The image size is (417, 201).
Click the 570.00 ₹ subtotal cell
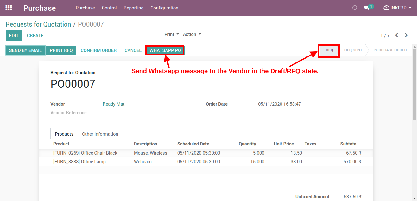click(x=353, y=162)
